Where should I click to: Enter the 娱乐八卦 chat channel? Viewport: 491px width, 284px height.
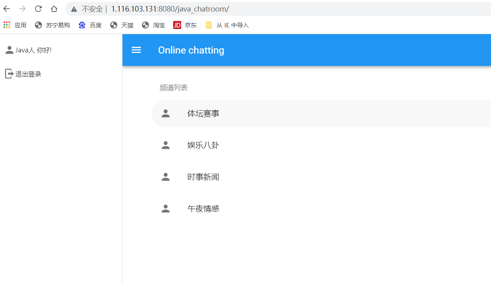coord(203,145)
